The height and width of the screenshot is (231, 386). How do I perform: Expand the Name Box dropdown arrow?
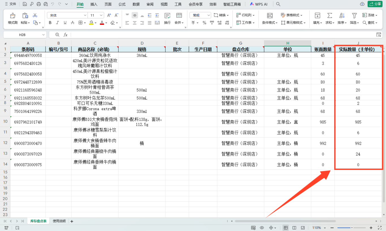click(x=44, y=35)
